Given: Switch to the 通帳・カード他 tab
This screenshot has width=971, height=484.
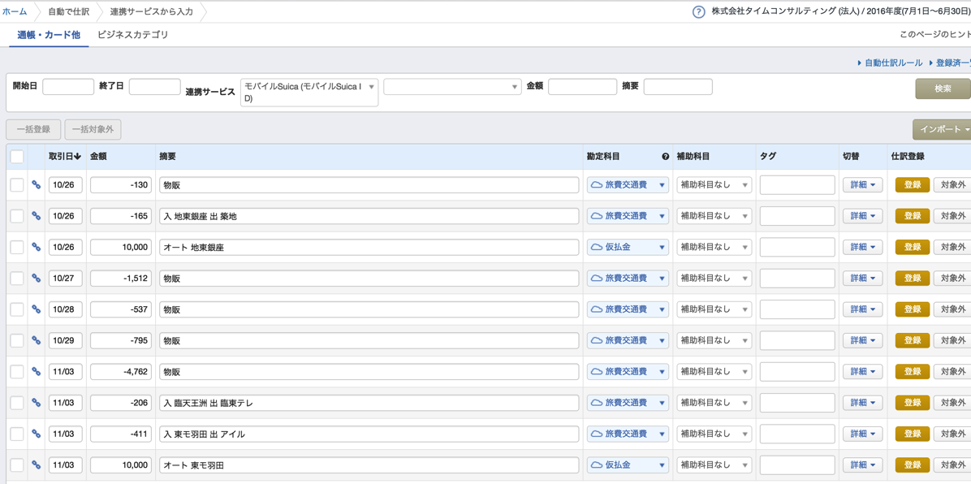Looking at the screenshot, I should (x=49, y=35).
